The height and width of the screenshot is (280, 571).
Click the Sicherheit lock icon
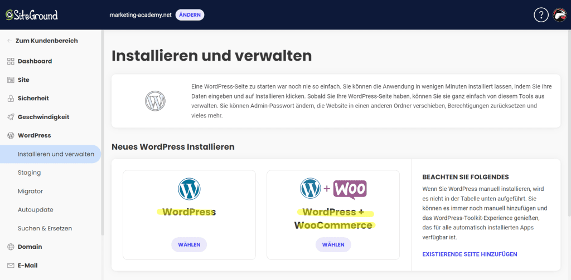11,98
